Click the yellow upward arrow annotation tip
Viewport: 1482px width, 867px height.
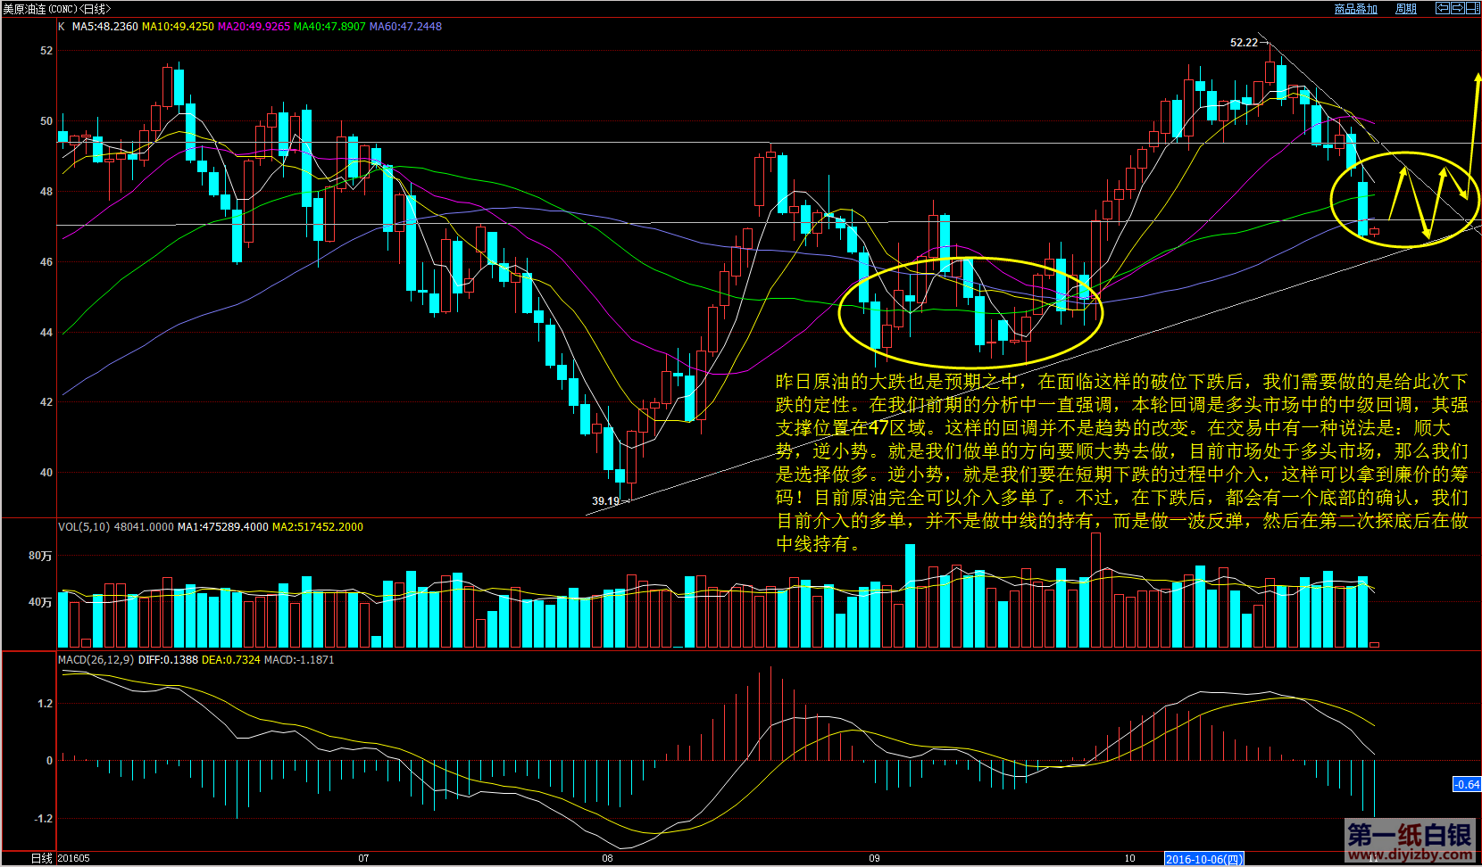(x=1477, y=78)
